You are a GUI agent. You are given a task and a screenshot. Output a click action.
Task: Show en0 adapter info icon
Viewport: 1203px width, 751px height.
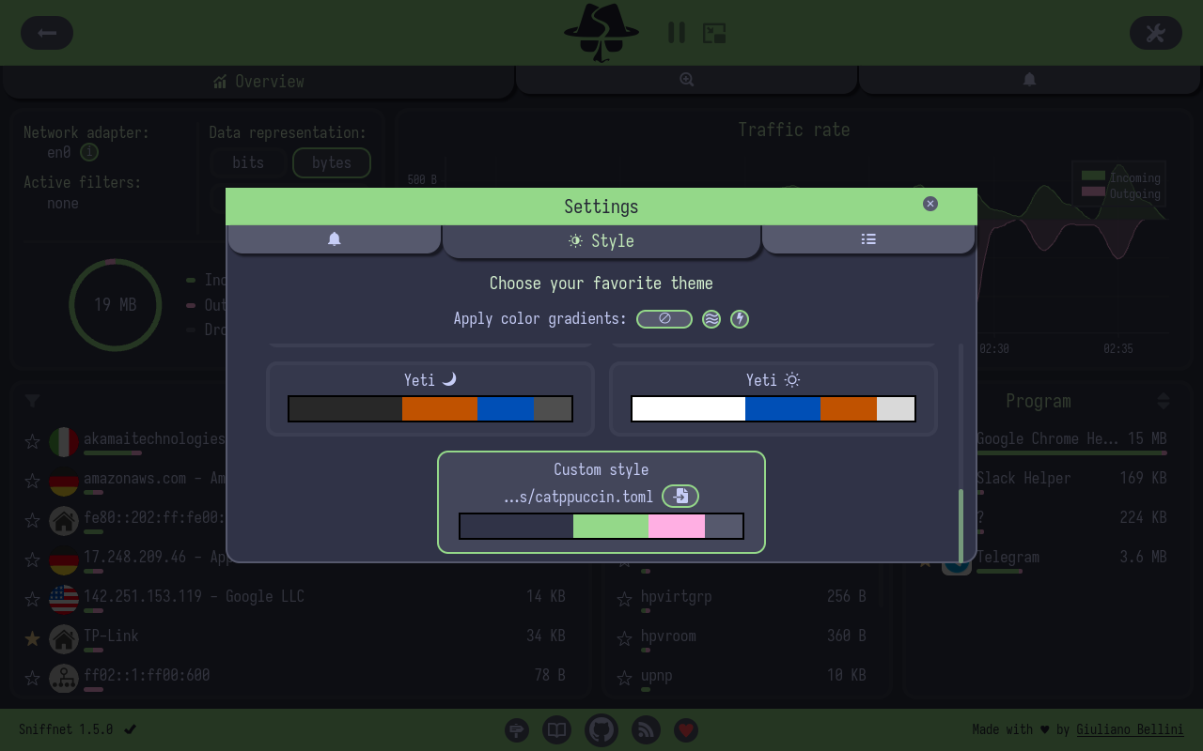[89, 152]
